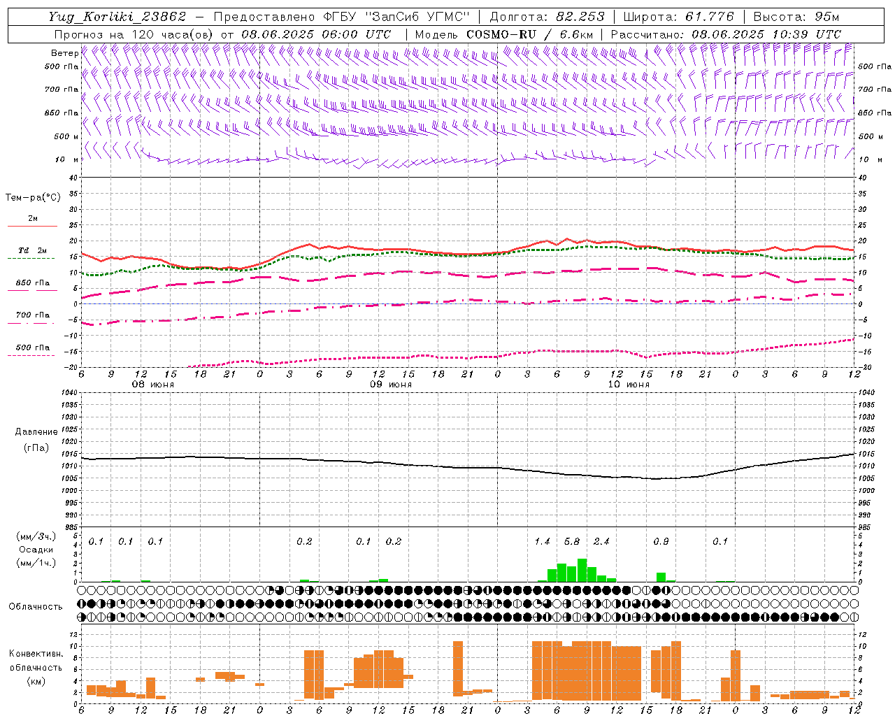Click the station title Yug_Korliki_23862
Viewport: 895px width, 716px height.
117,17
